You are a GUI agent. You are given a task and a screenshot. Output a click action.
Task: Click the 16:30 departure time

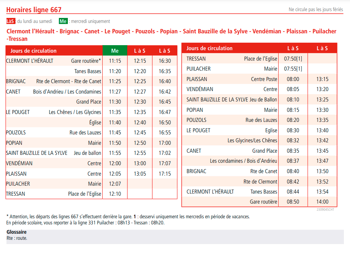pos(165,61)
